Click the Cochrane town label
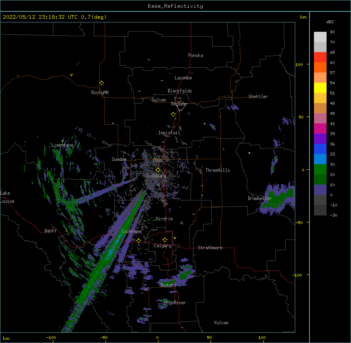The image size is (351, 343). point(132,231)
